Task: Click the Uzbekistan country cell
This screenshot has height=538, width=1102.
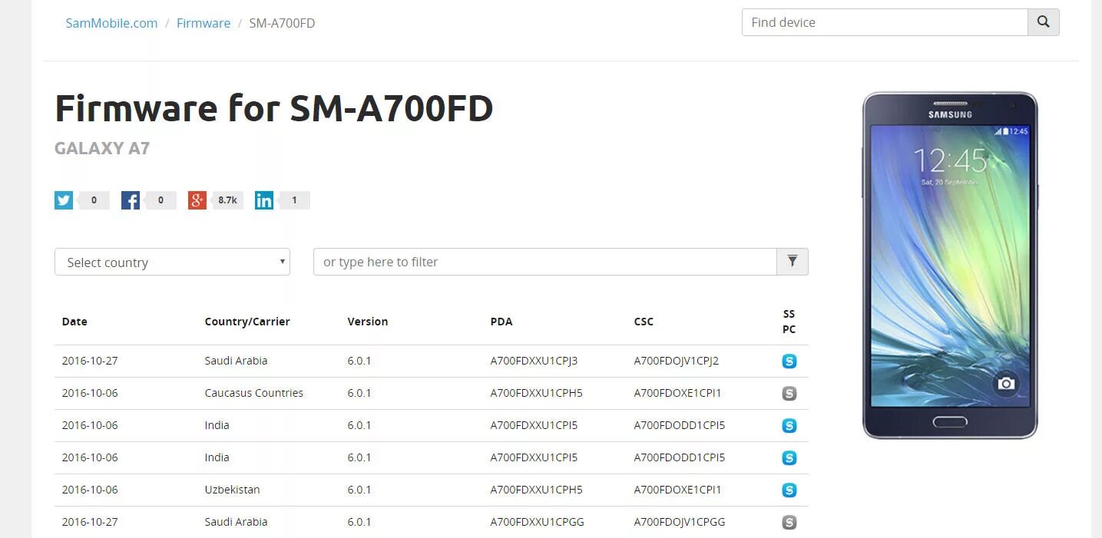Action: pos(232,490)
